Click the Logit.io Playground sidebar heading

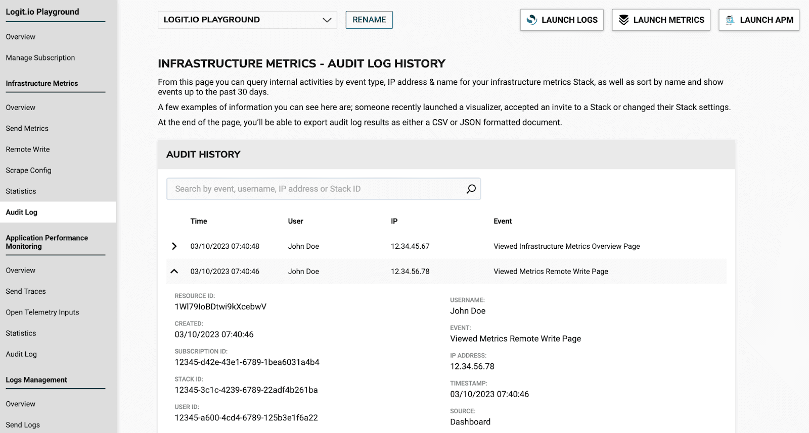coord(42,12)
